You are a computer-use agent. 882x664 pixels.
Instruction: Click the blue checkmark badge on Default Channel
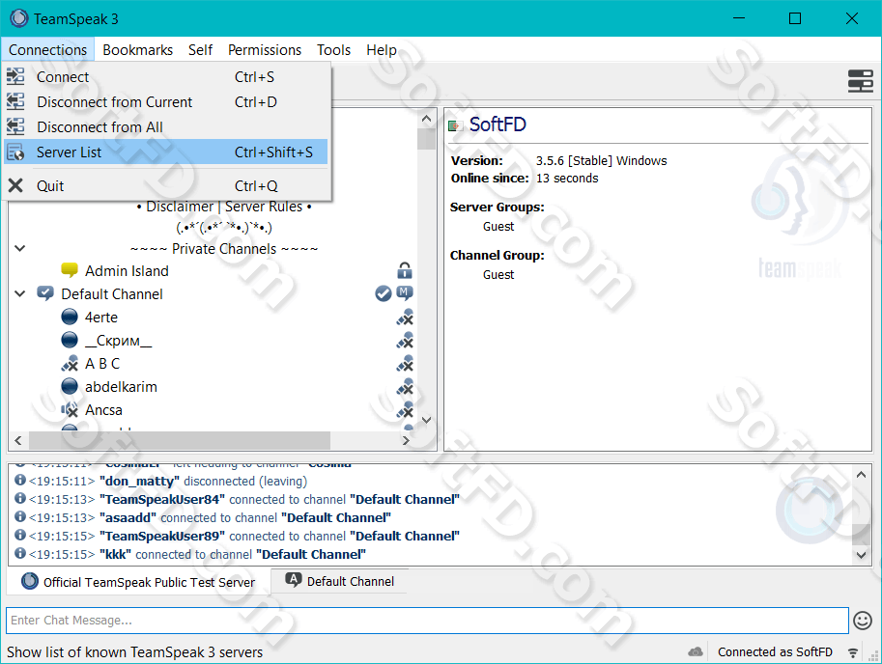384,293
